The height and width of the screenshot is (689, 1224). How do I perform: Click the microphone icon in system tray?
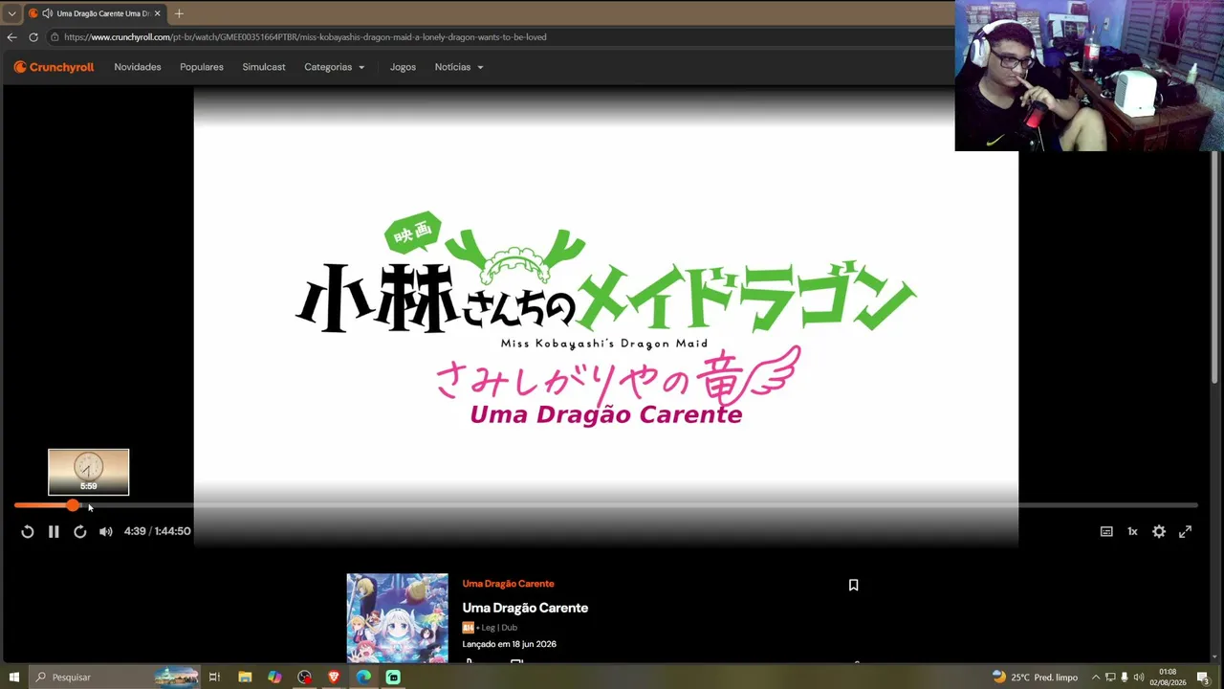tap(1125, 677)
